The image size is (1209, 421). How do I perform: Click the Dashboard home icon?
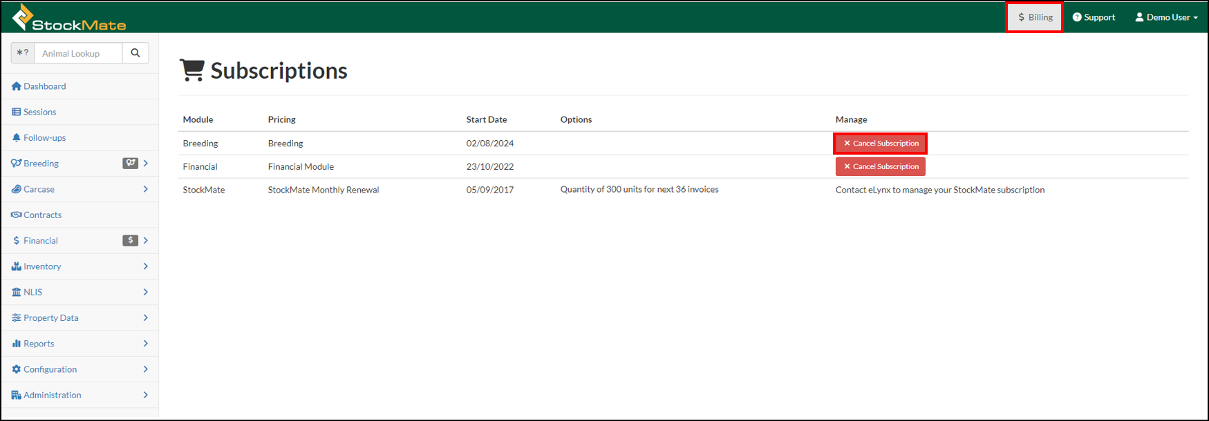tap(17, 86)
